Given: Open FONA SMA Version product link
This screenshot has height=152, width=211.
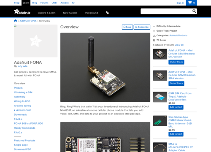Looking at the screenshot, I should 182,75.
